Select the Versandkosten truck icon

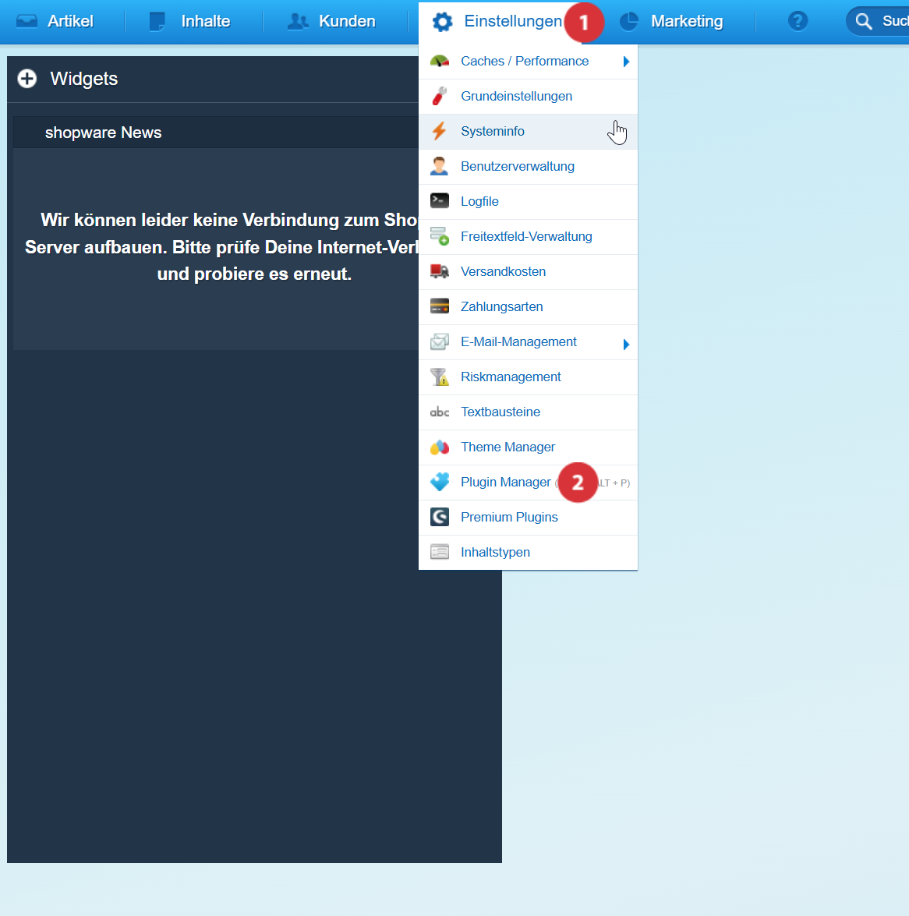click(440, 271)
